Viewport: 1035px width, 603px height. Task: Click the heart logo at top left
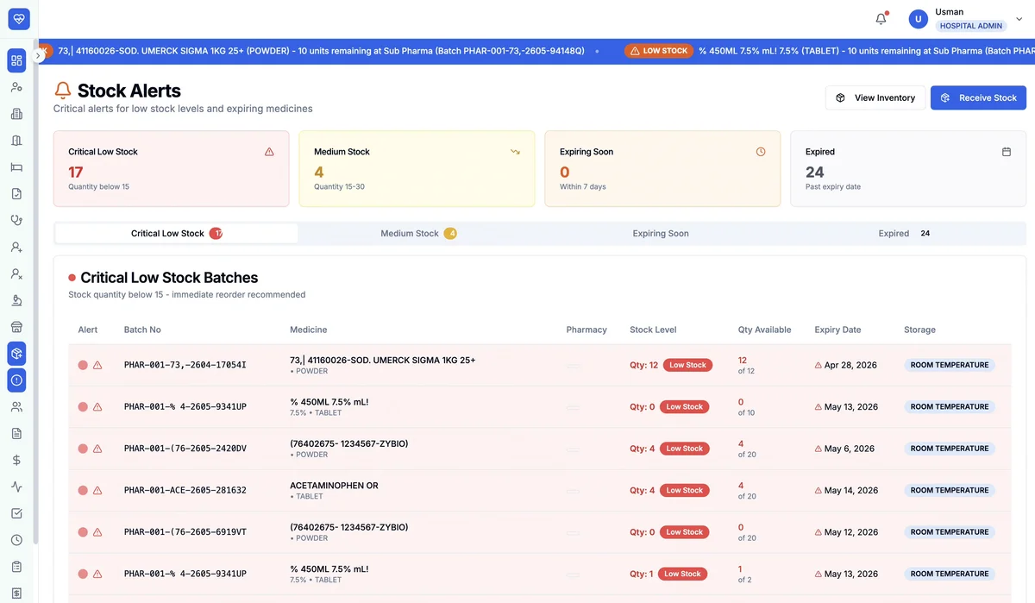point(19,18)
